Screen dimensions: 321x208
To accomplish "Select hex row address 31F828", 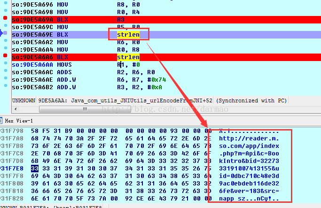I will 12,199.
